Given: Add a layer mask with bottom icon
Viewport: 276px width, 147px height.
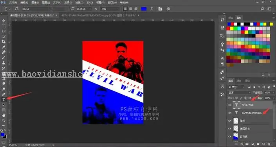Looking at the screenshot, I should (247, 144).
